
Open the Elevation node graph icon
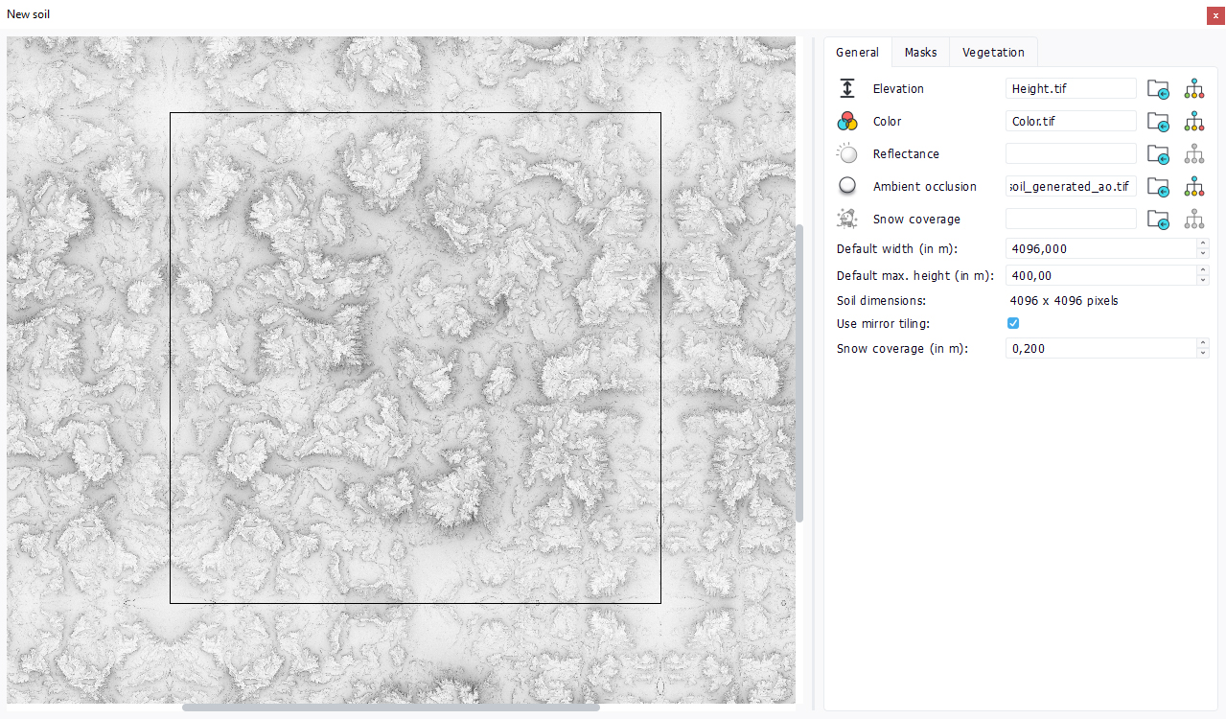click(1193, 89)
